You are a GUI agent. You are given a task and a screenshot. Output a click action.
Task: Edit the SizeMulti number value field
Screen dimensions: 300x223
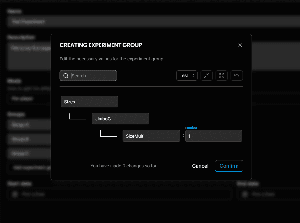[213, 136]
